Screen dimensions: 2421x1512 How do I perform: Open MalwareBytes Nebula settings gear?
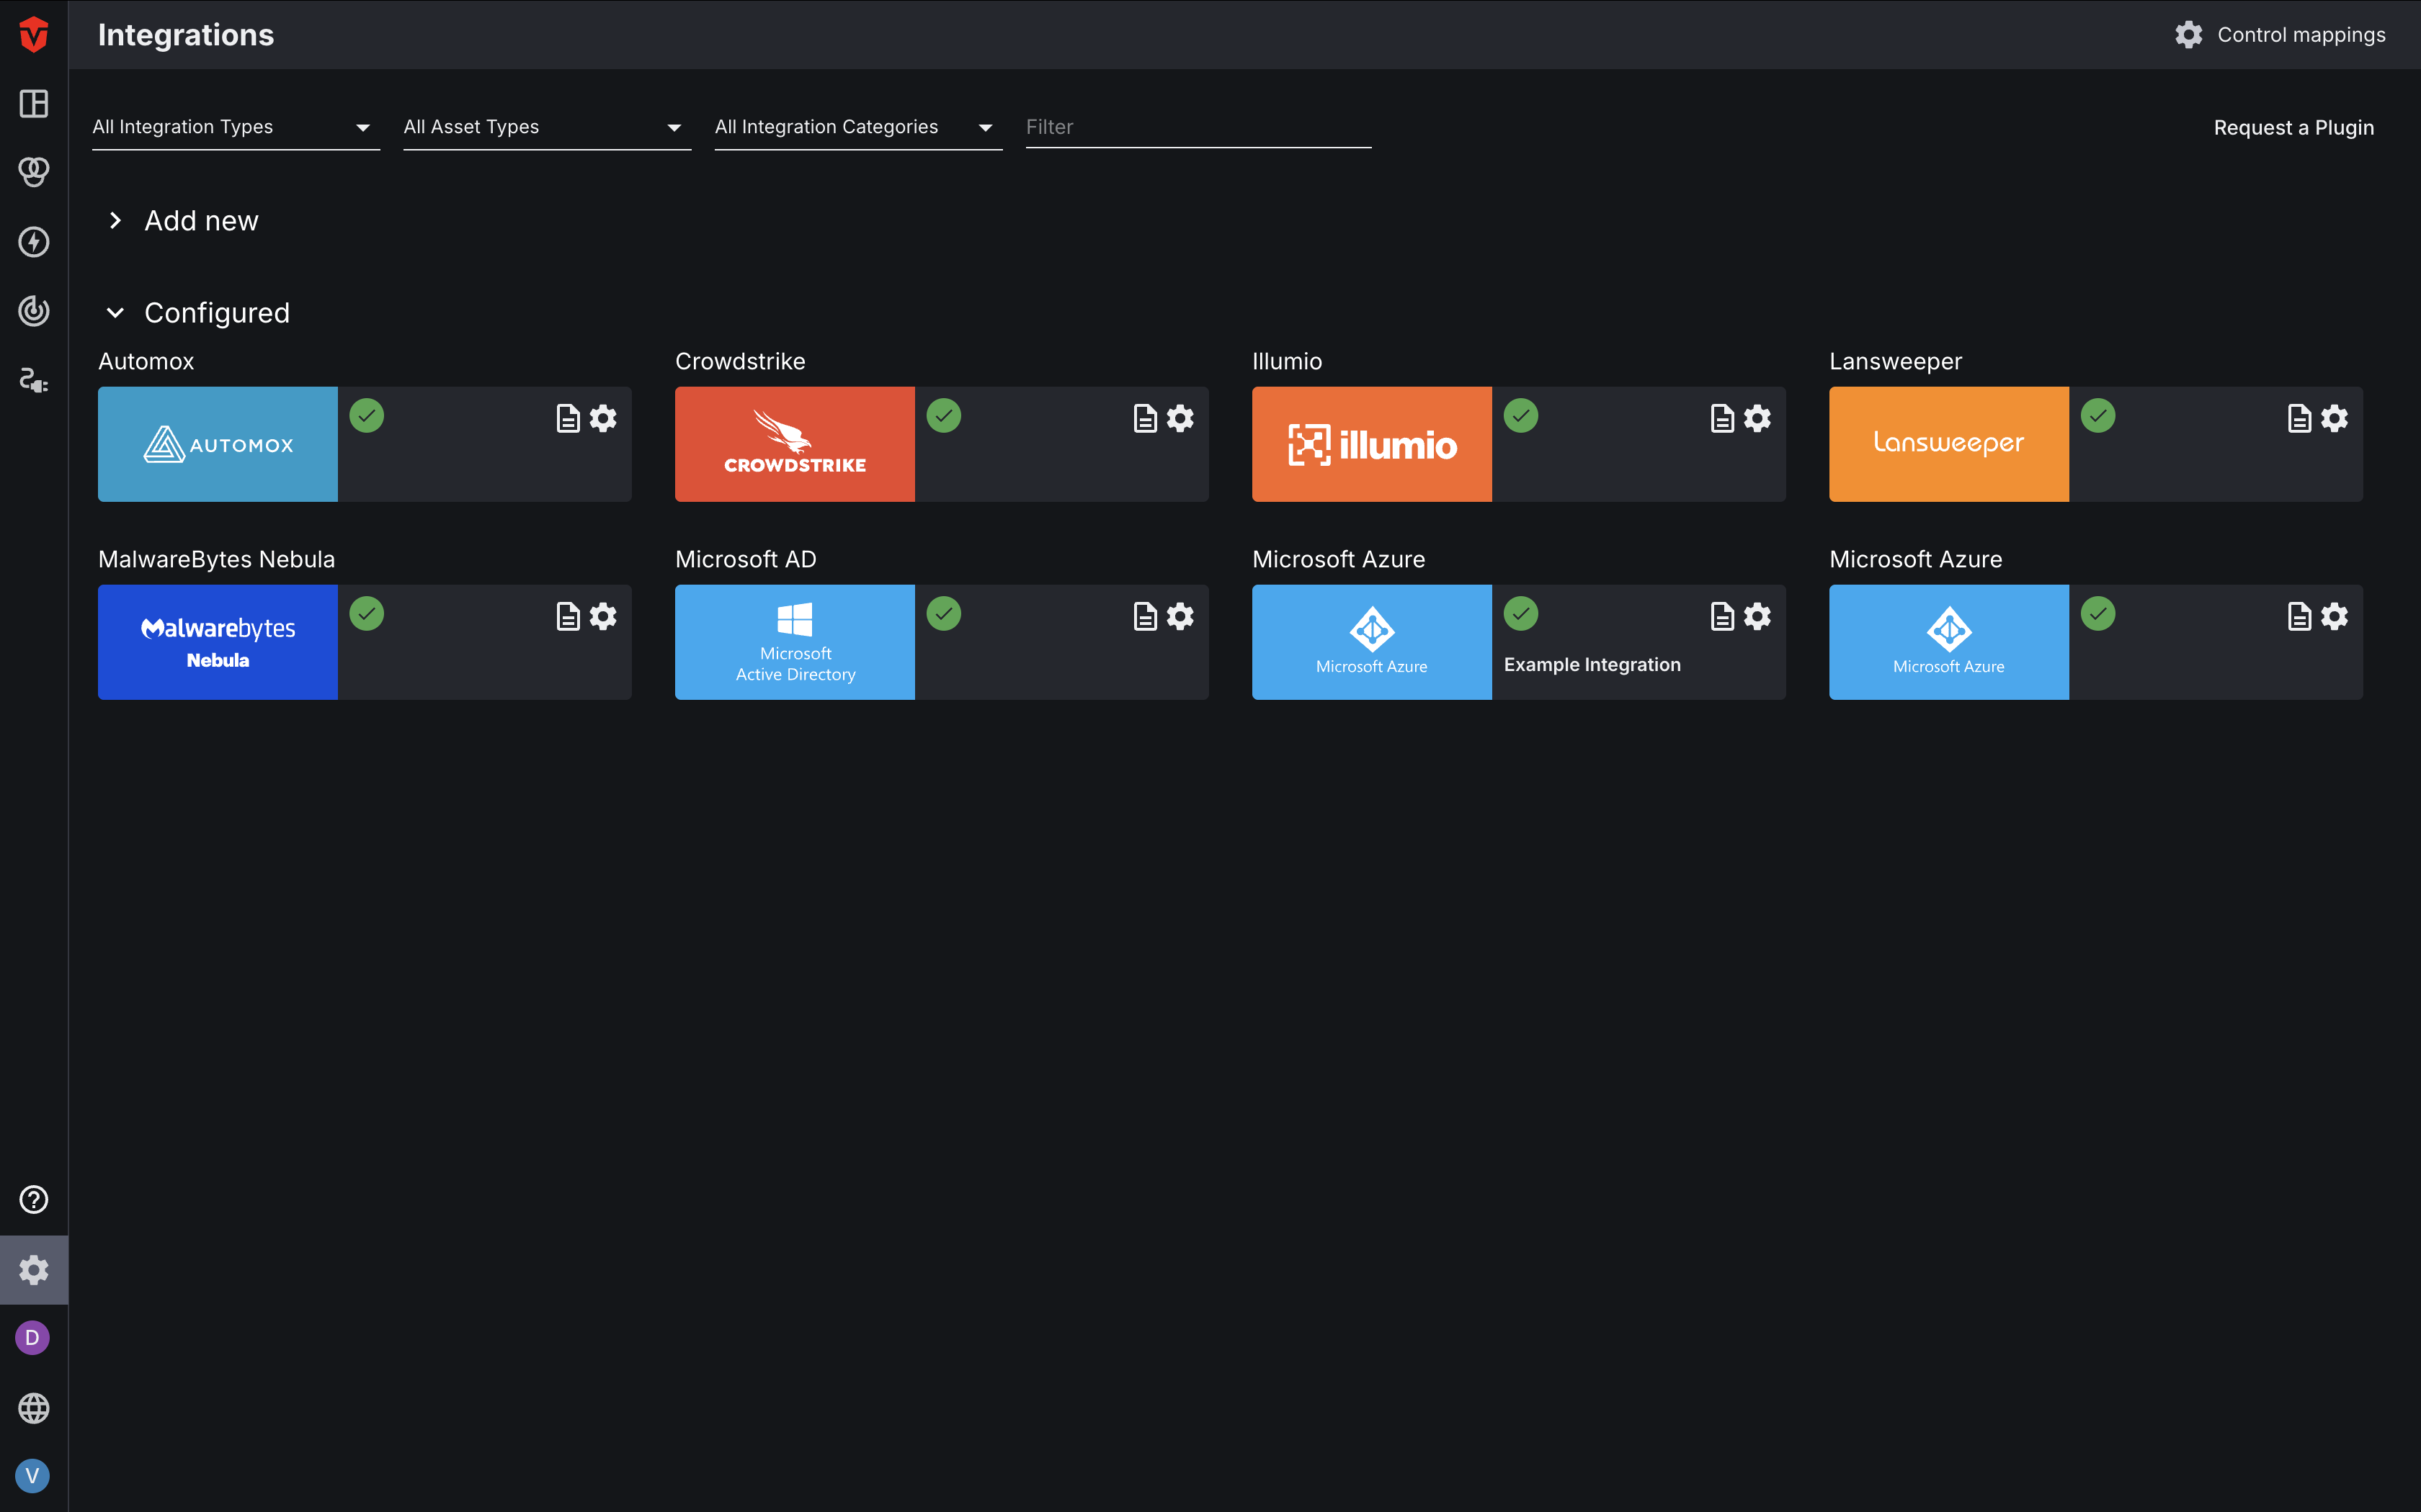tap(603, 616)
